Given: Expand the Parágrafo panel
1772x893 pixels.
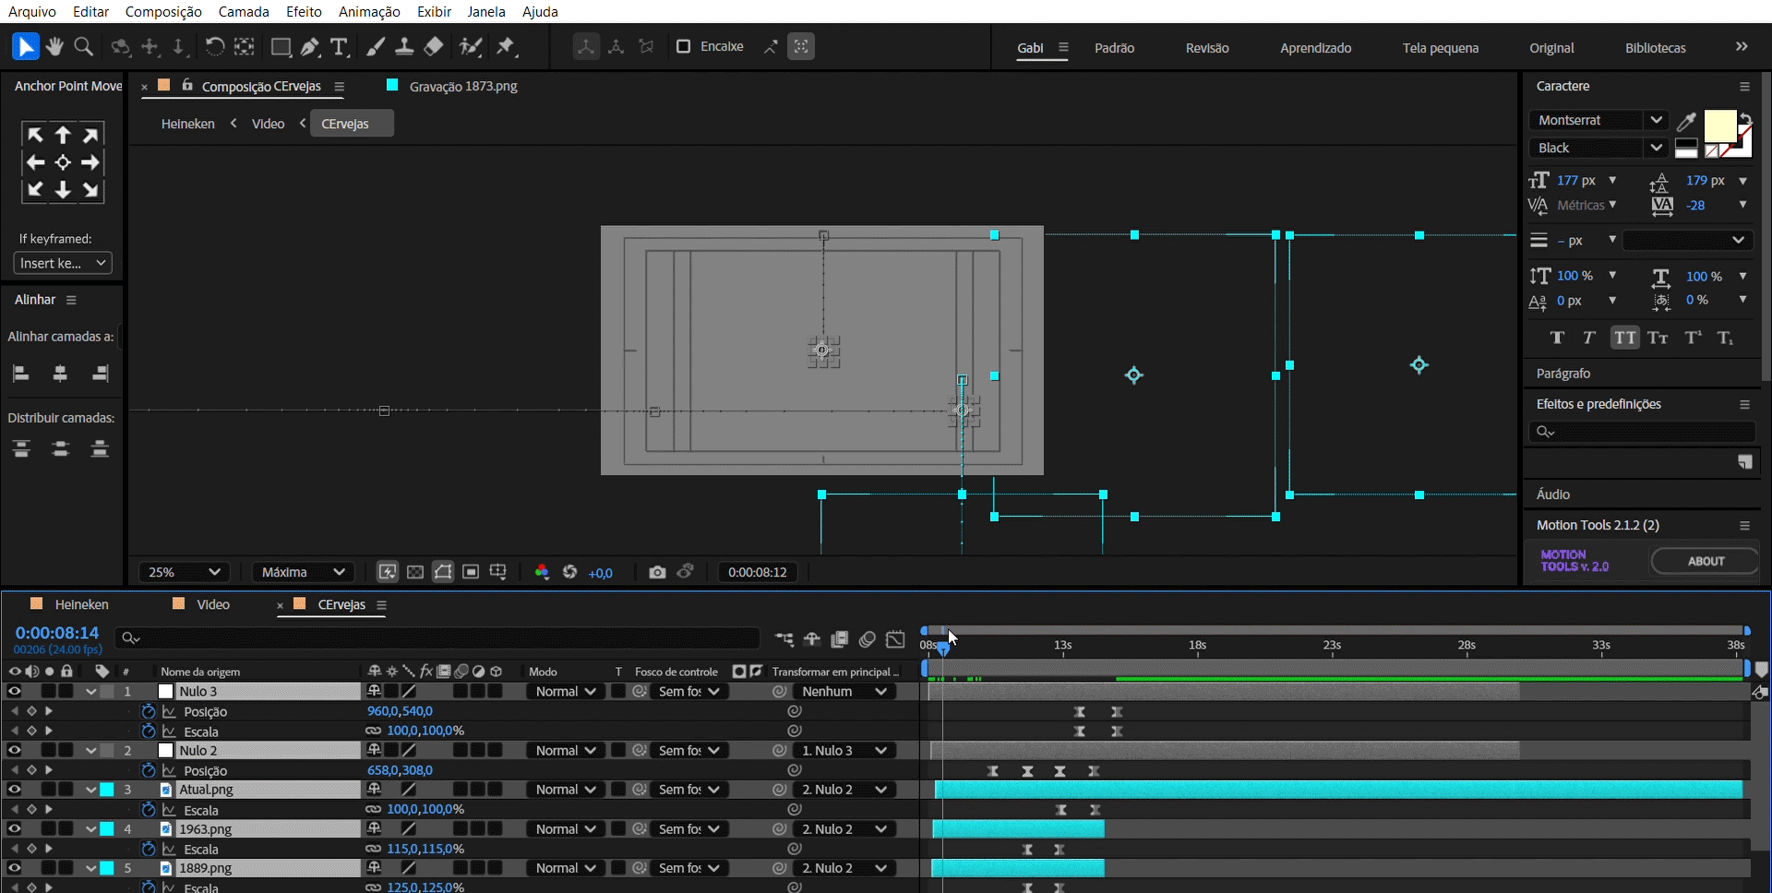Looking at the screenshot, I should 1562,374.
